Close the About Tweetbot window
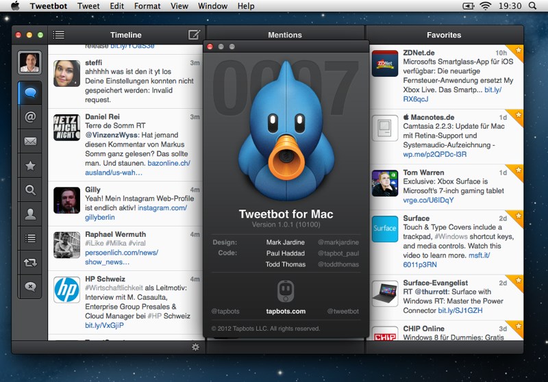This screenshot has width=548, height=382. click(x=210, y=47)
